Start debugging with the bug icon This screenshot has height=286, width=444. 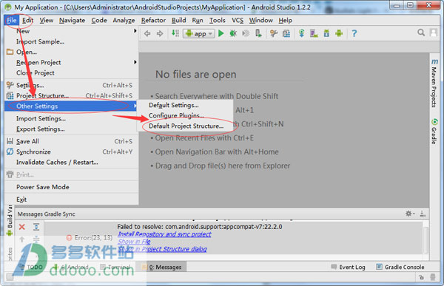pyautogui.click(x=233, y=33)
